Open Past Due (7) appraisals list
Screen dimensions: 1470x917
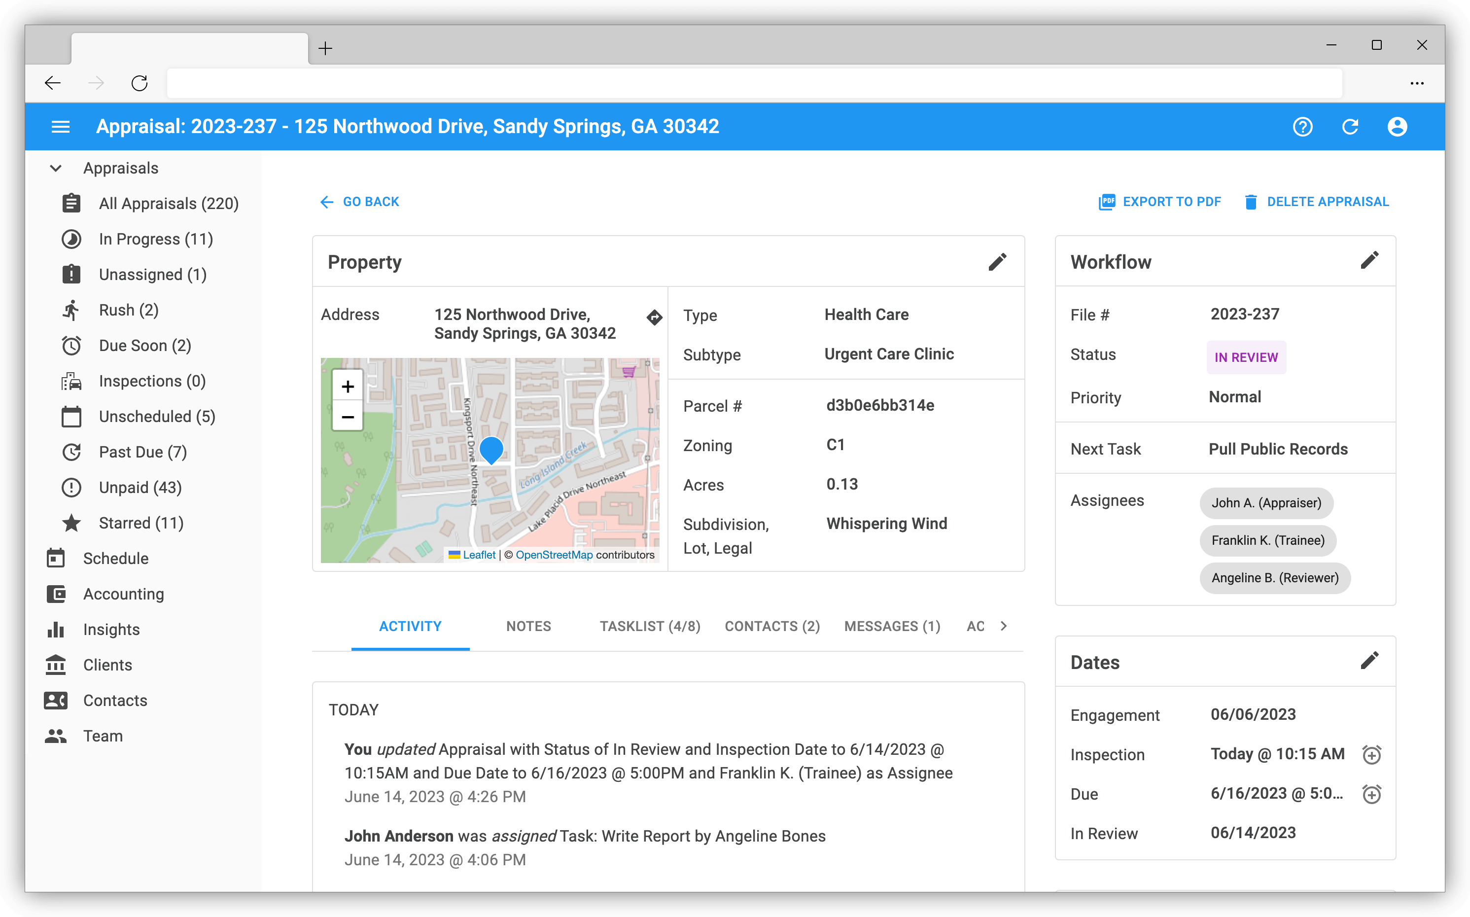tap(142, 453)
